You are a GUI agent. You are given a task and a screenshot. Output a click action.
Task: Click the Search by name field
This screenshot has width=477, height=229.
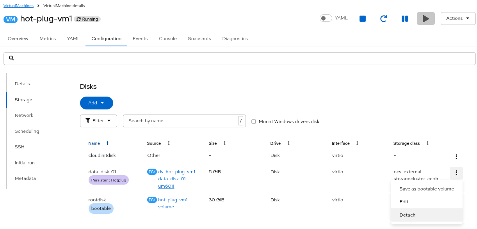pyautogui.click(x=180, y=121)
